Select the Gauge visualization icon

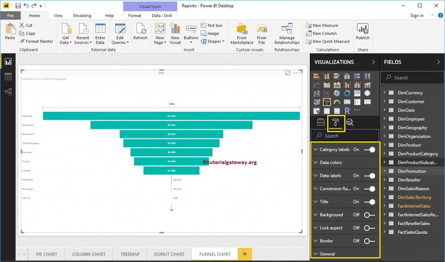pyautogui.click(x=337, y=101)
